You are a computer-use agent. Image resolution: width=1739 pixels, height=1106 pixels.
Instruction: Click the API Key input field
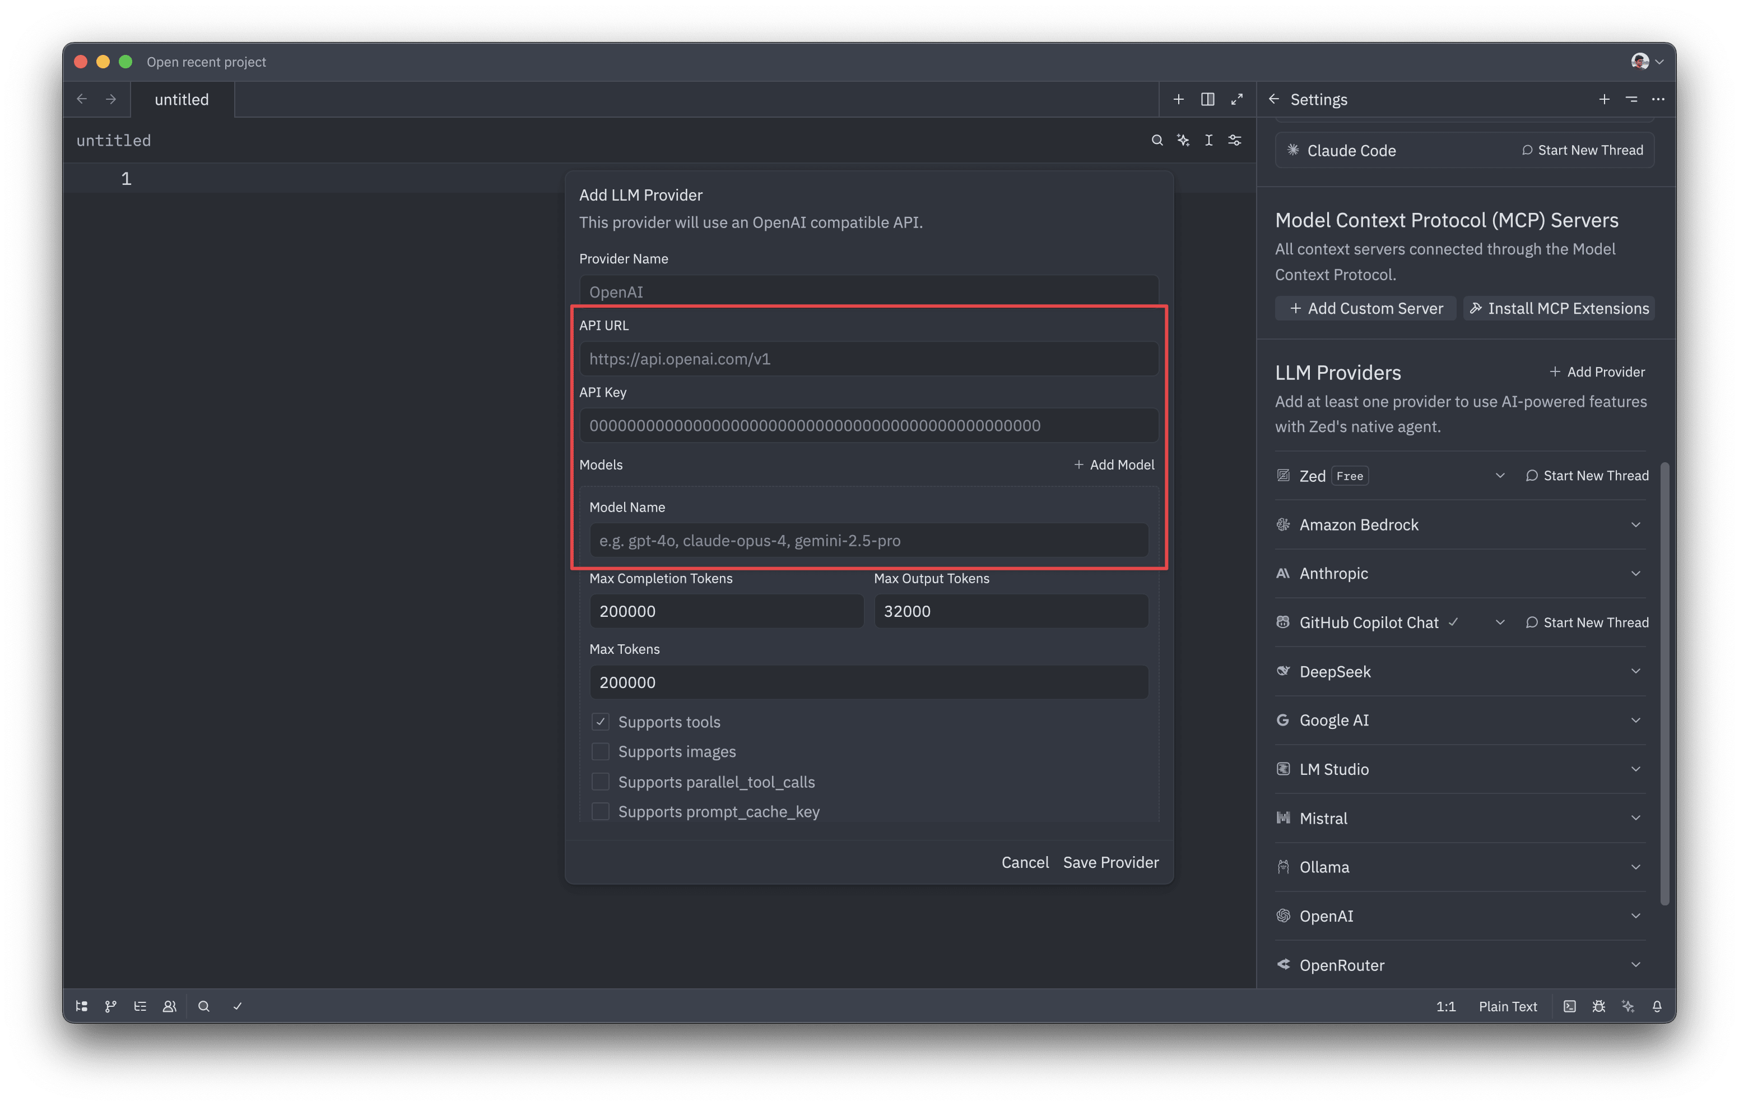tap(869, 425)
